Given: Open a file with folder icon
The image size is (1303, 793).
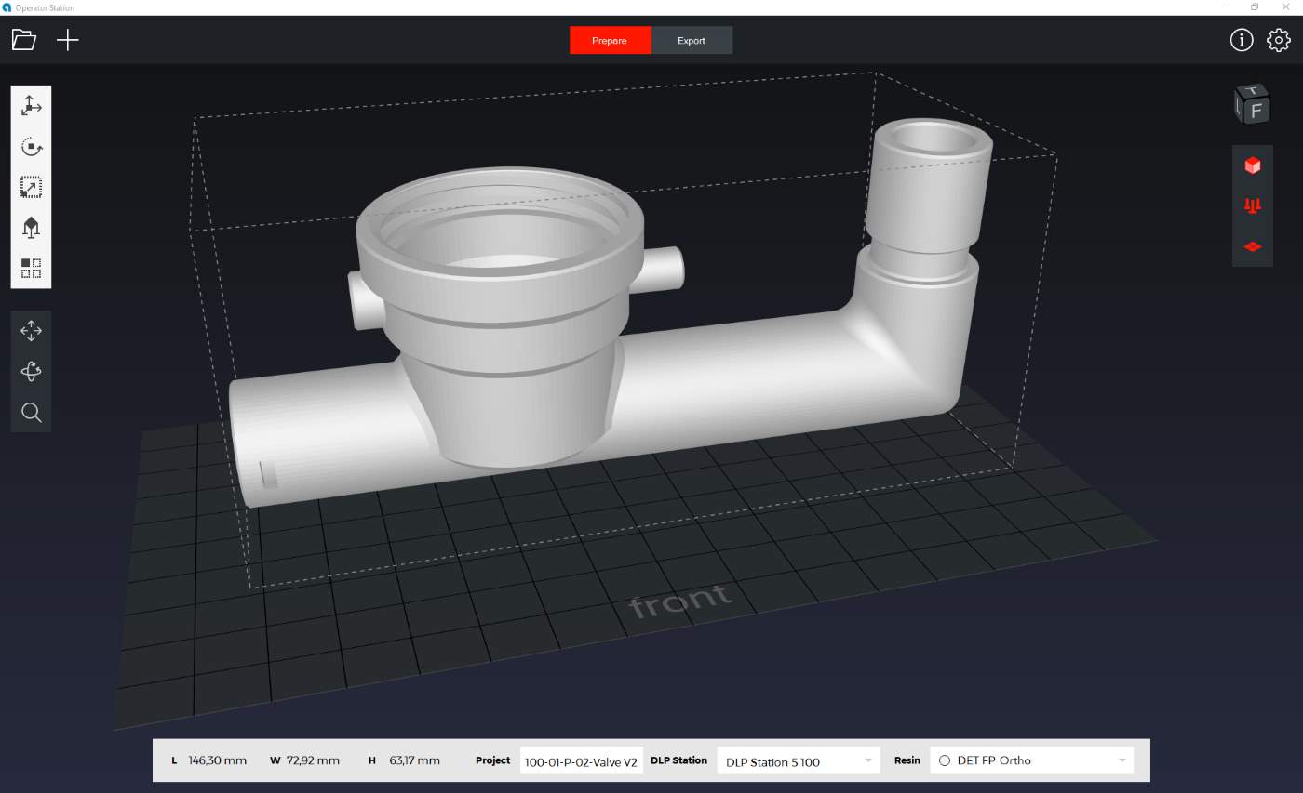Looking at the screenshot, I should click(x=24, y=40).
